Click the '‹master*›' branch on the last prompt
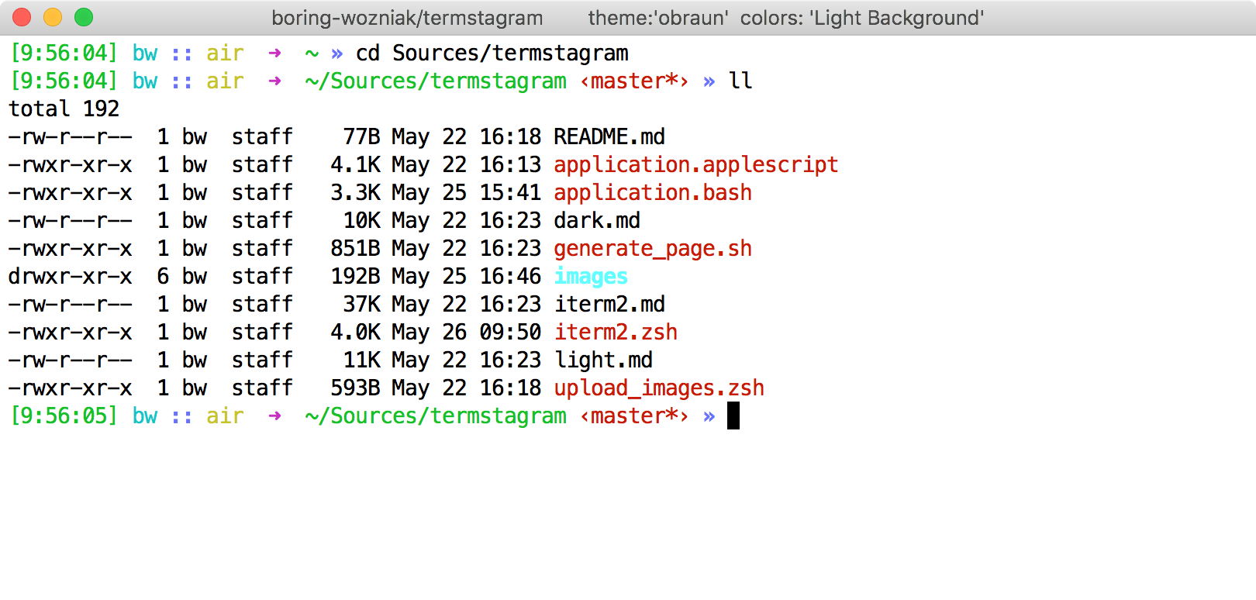1256x600 pixels. click(635, 416)
